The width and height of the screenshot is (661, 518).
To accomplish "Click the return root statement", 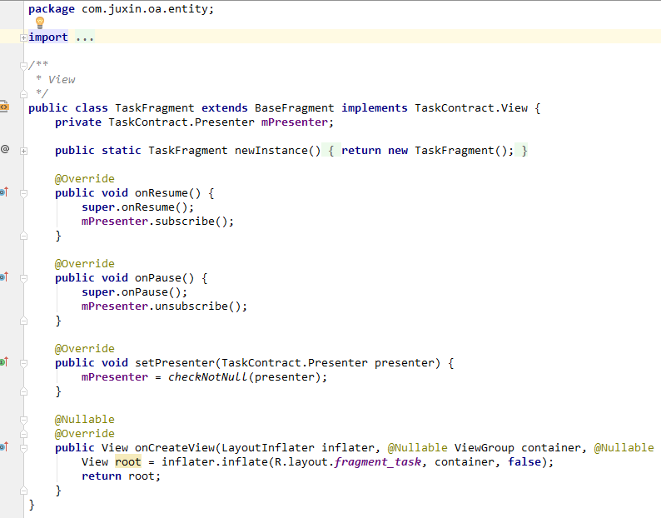I will coord(121,476).
